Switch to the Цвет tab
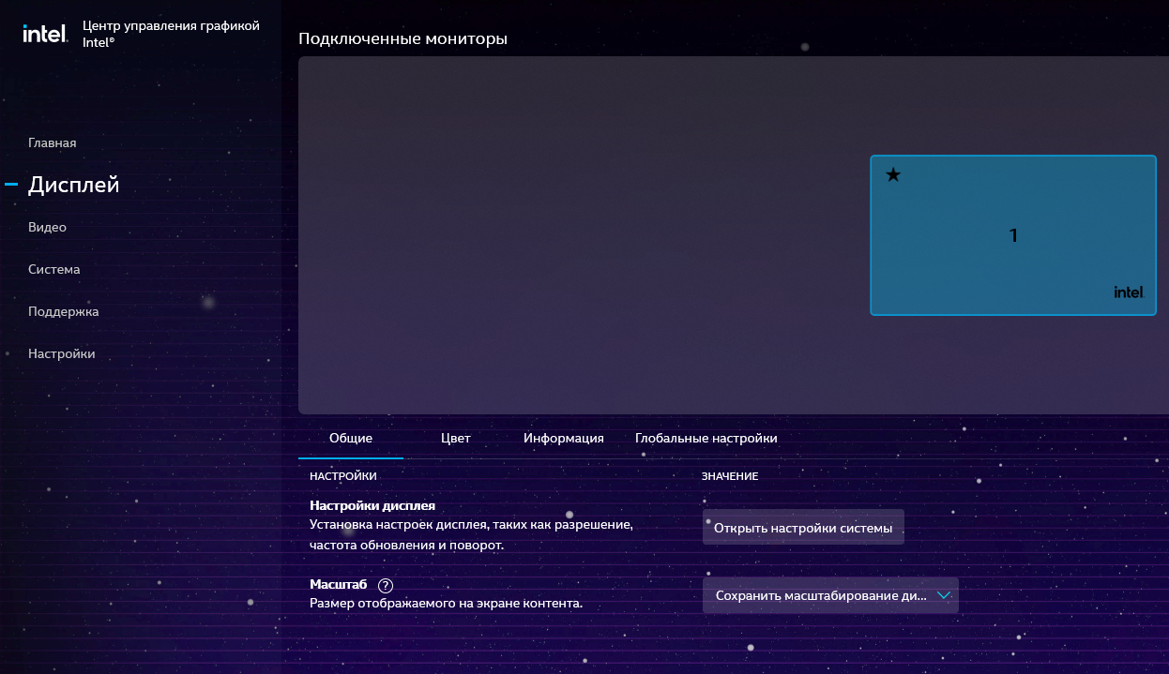 point(455,439)
